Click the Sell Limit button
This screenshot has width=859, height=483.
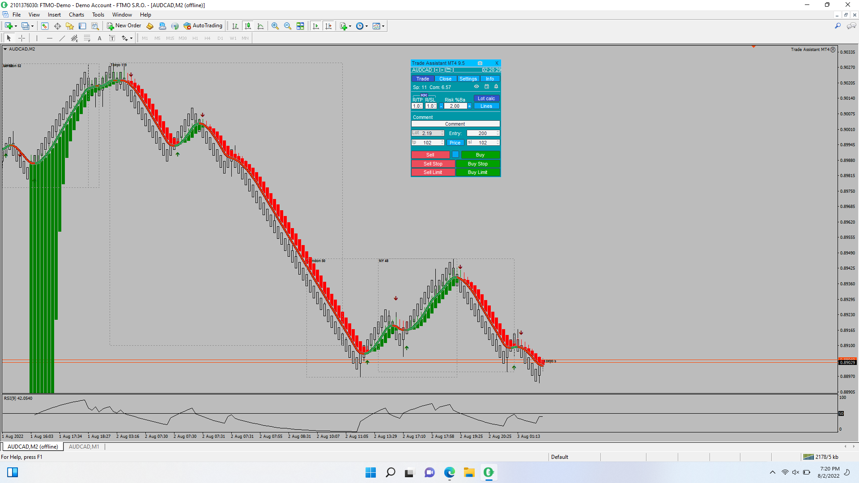pyautogui.click(x=433, y=172)
